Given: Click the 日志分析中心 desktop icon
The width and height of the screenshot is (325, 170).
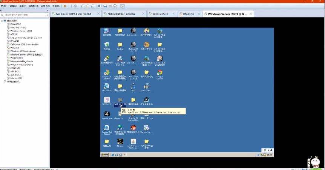Looking at the screenshot, I should 146,46.
